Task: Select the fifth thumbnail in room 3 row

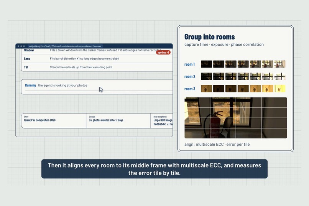Action: click(x=255, y=89)
